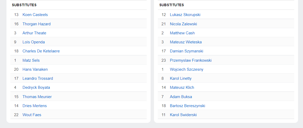Open Dedryck Boyata profile

[36, 87]
